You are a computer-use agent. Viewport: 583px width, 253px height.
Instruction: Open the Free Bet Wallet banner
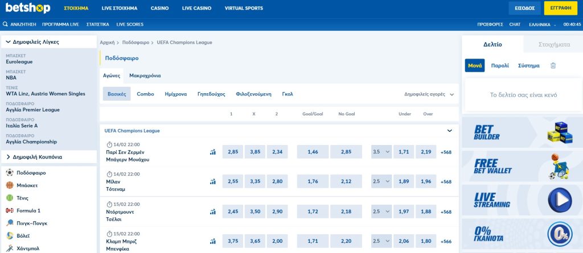pyautogui.click(x=523, y=166)
